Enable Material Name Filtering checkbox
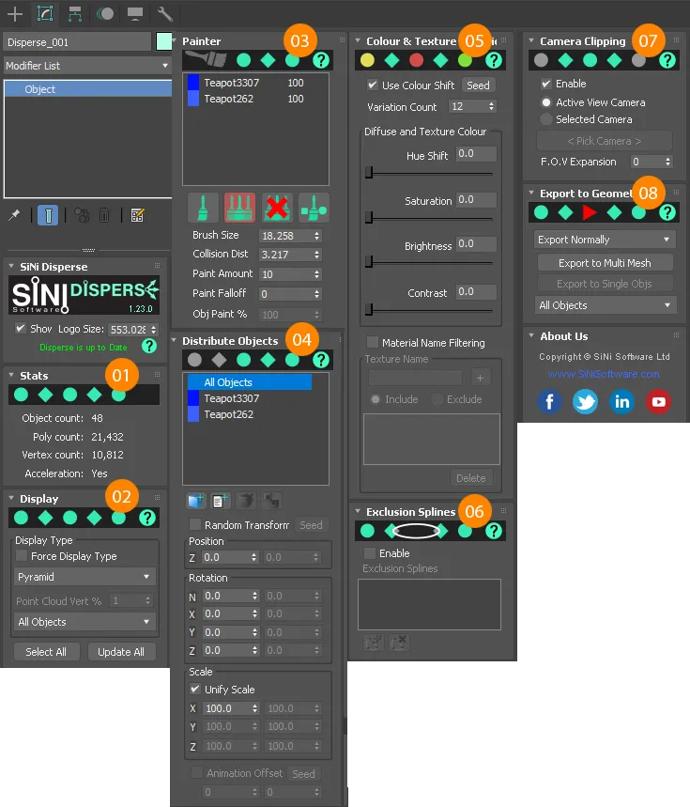This screenshot has width=690, height=807. (373, 342)
